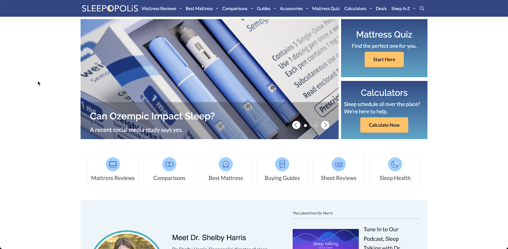Expand the Comparisons dropdown chevron
The image size is (508, 249).
point(252,9)
